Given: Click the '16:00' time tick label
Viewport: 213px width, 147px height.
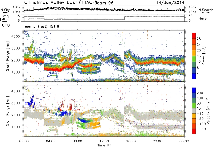Looking at the screenshot, I should click(x=131, y=141).
